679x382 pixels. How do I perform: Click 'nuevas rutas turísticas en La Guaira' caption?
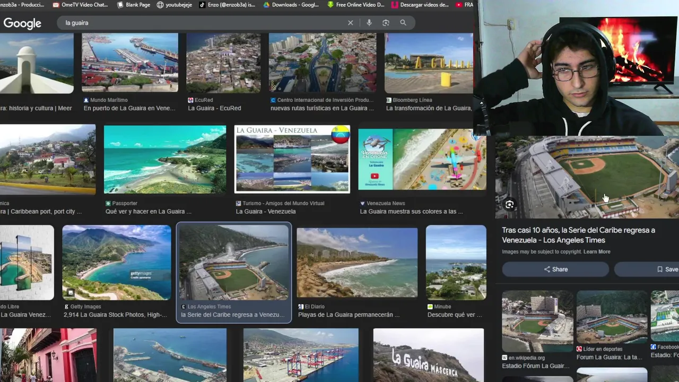[x=322, y=108]
